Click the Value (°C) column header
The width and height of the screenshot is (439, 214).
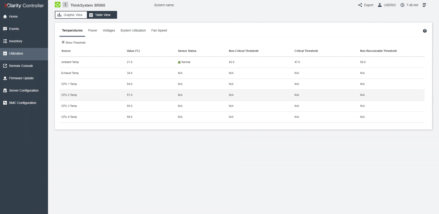pyautogui.click(x=133, y=51)
